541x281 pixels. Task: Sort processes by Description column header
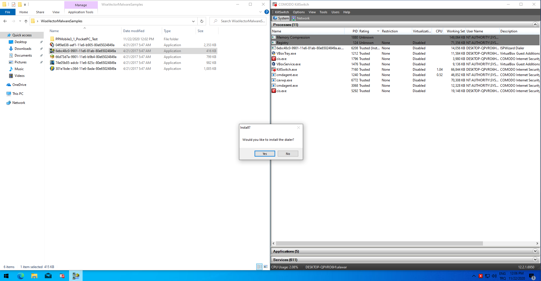519,31
